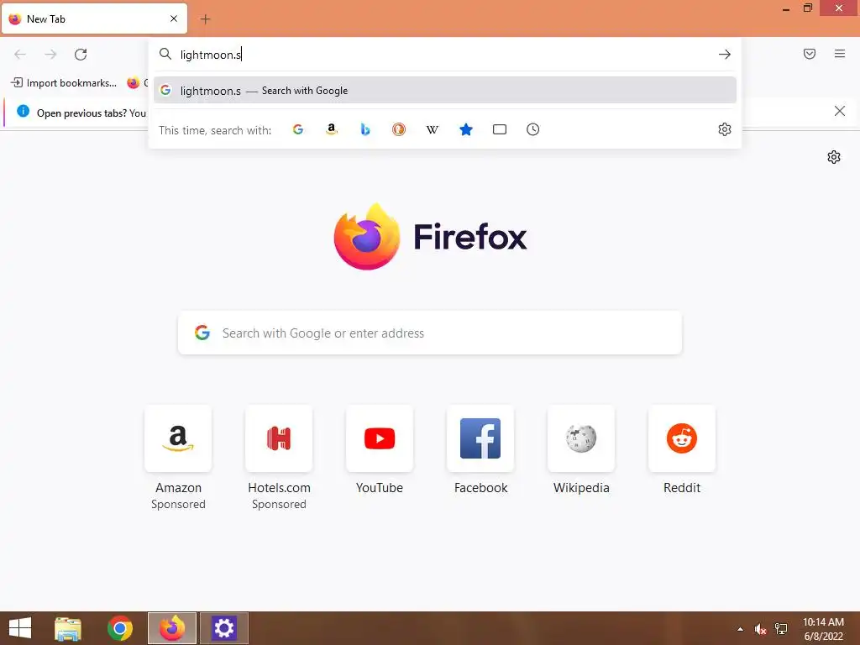860x645 pixels.
Task: Click the Firefox bookmark icon in bookmarks toolbar
Action: [x=134, y=83]
